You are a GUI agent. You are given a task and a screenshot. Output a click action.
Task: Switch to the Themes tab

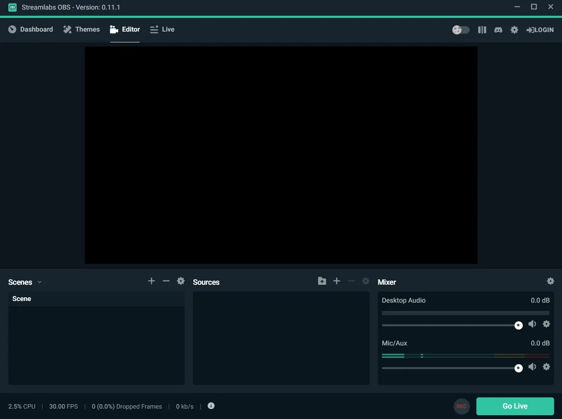pyautogui.click(x=81, y=30)
